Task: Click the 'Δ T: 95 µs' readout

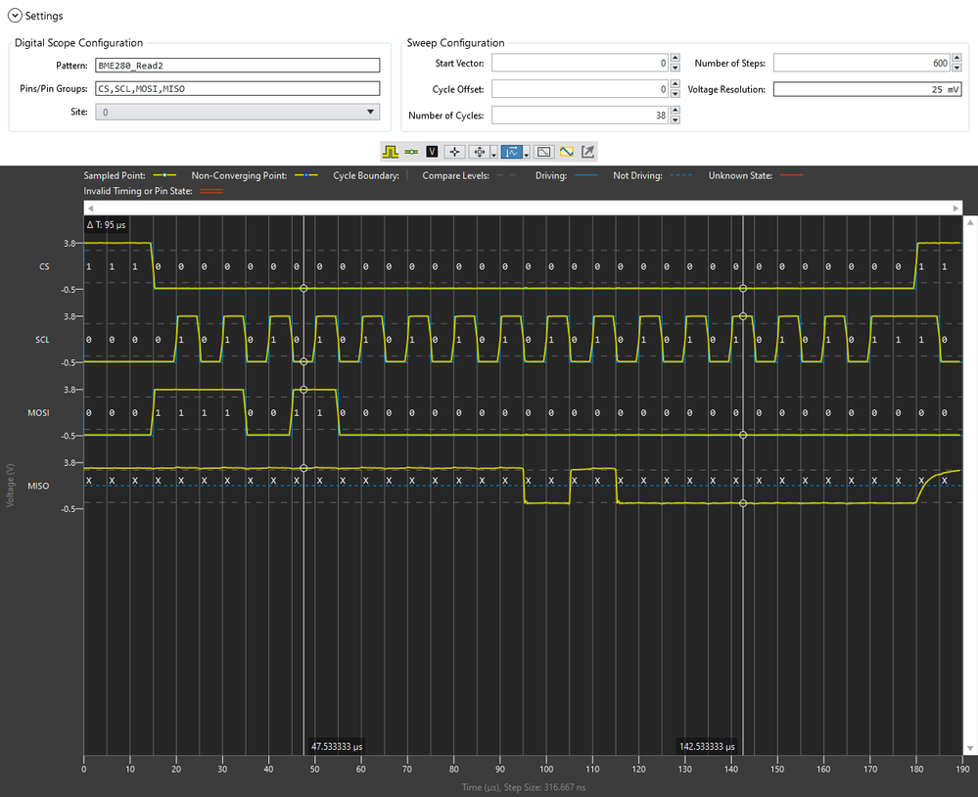Action: point(106,225)
